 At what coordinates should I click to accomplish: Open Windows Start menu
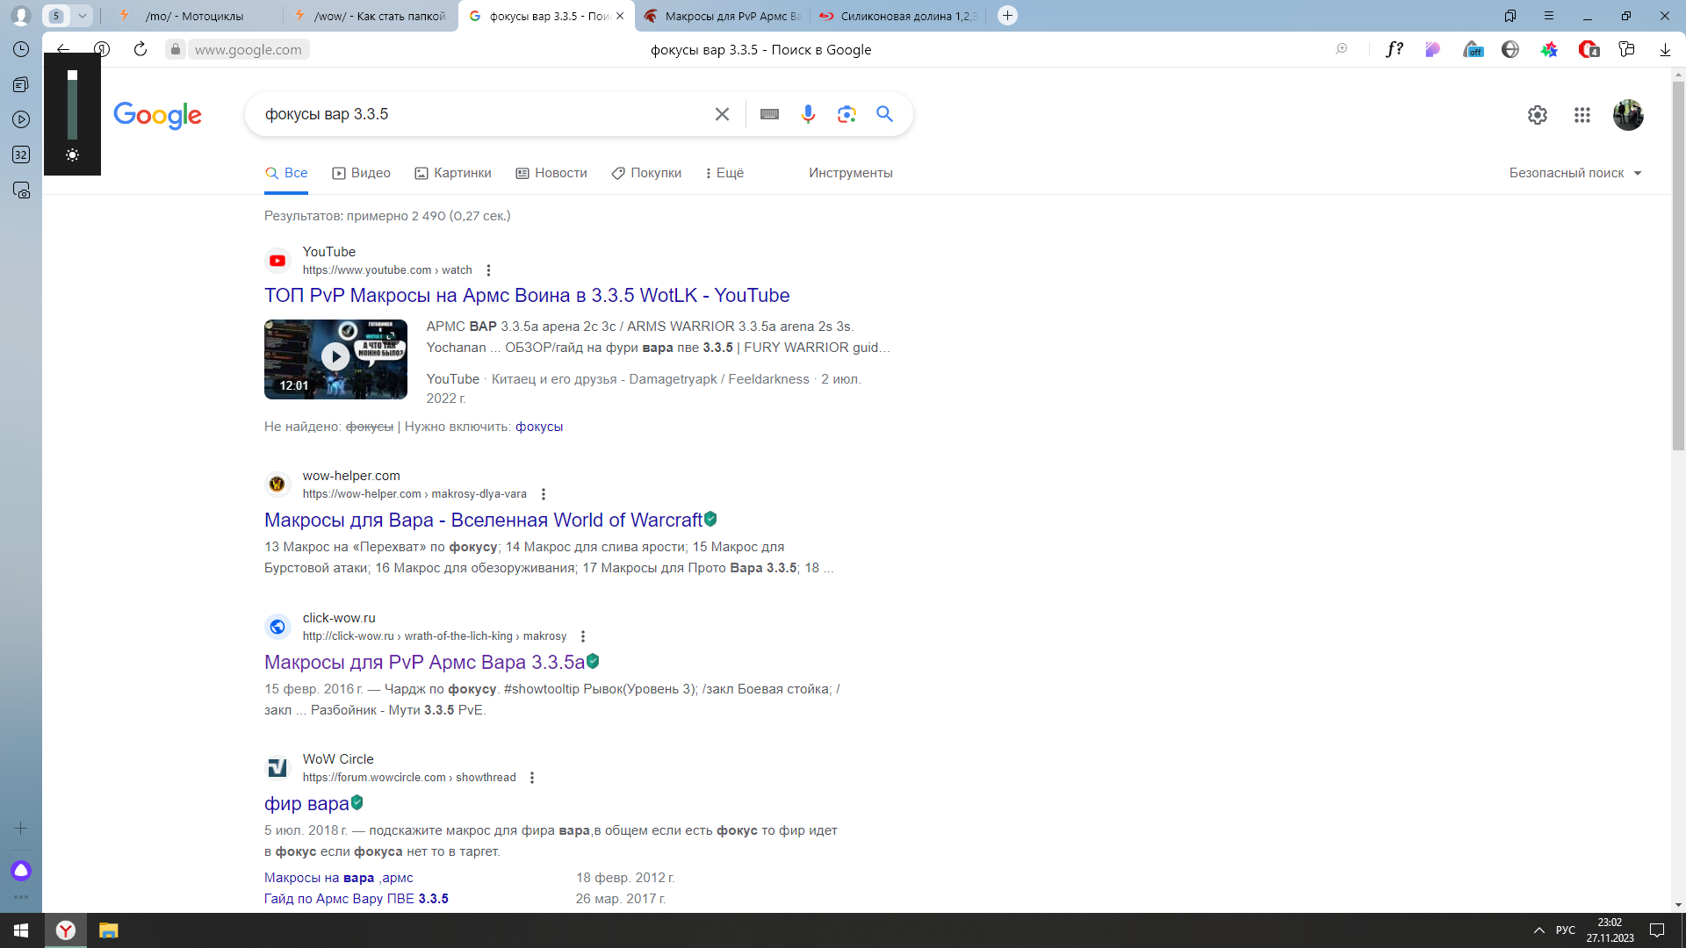(x=21, y=930)
